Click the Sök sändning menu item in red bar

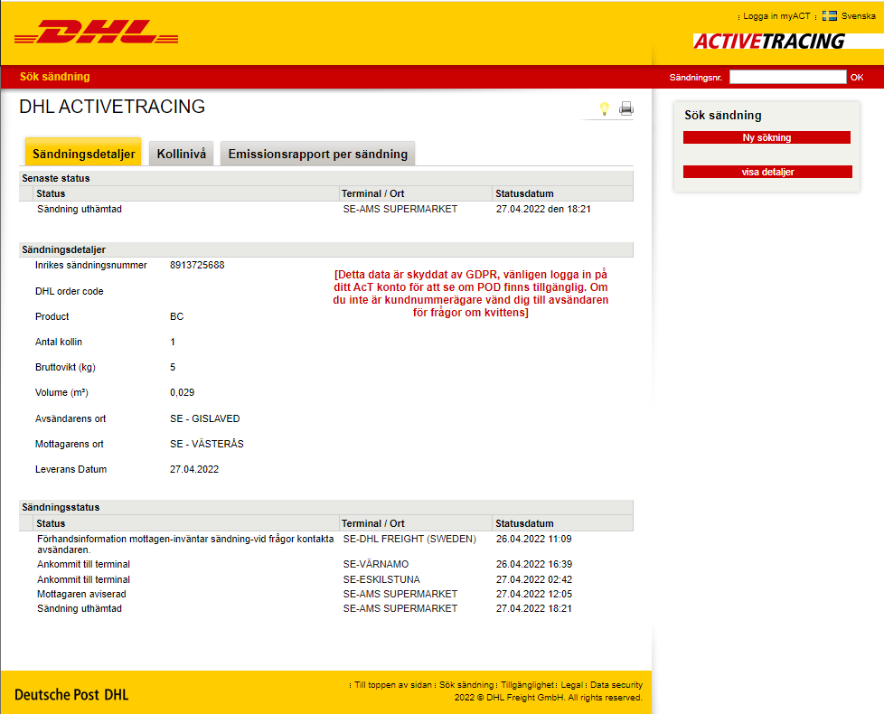55,77
